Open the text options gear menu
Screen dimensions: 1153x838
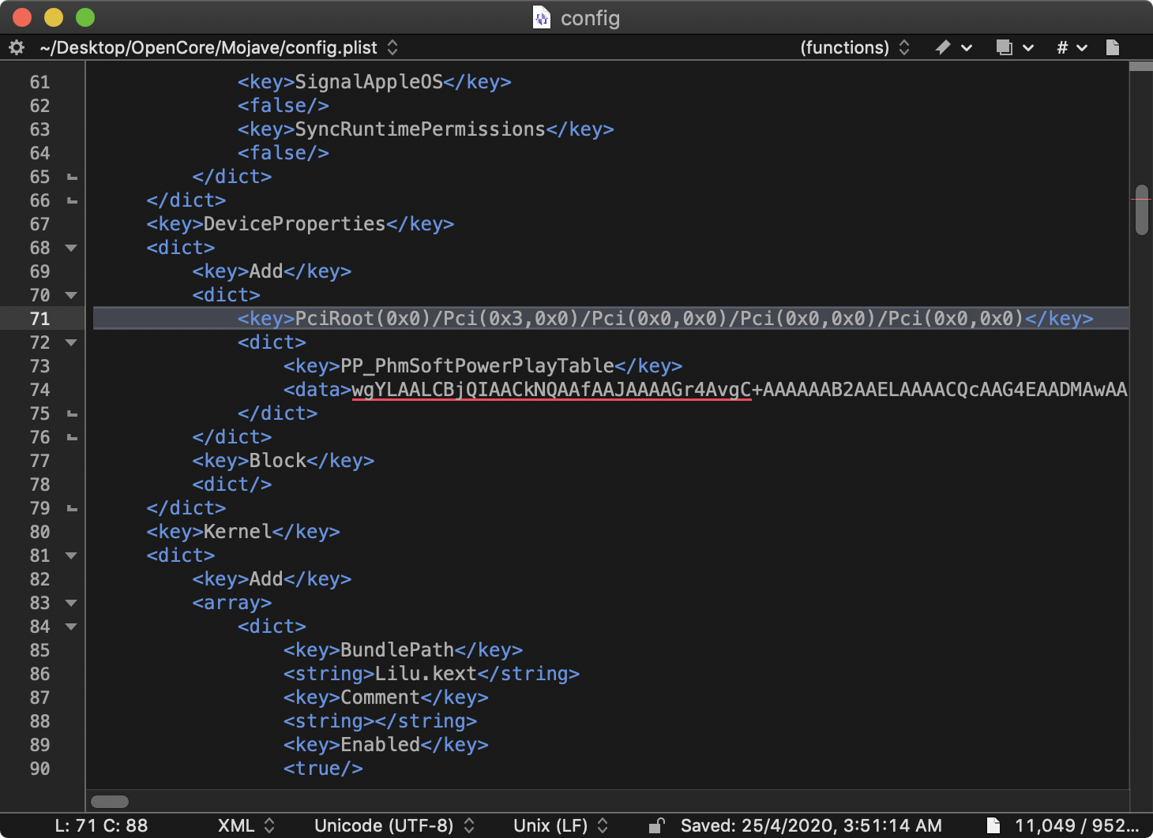click(x=17, y=47)
